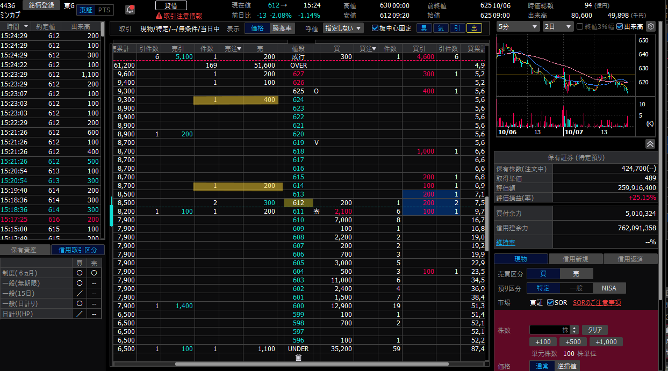Open the 5分 chart interval dropdown
This screenshot has width=668, height=371.
pyautogui.click(x=518, y=26)
